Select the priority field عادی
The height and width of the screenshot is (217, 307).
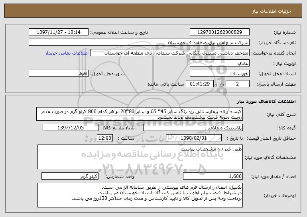point(219,63)
